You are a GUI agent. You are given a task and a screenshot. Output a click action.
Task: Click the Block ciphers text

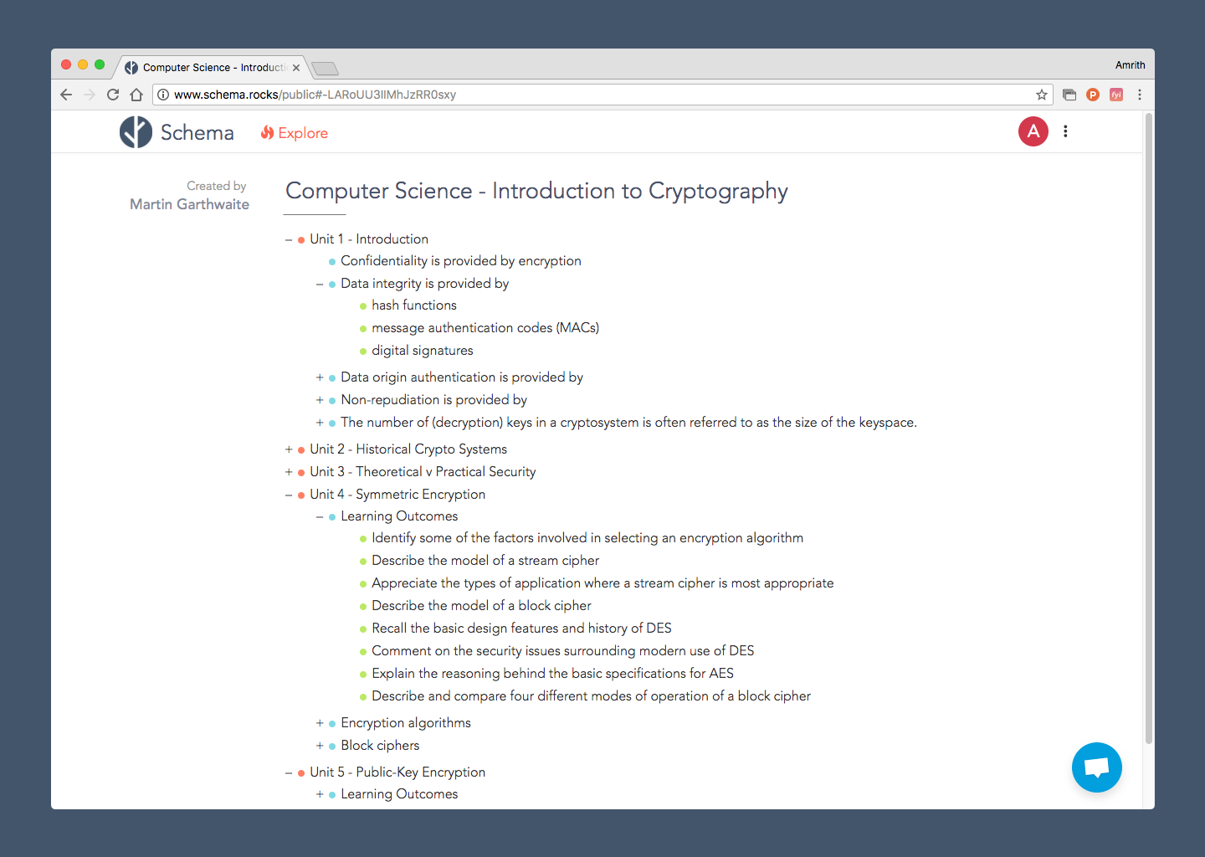coord(380,746)
